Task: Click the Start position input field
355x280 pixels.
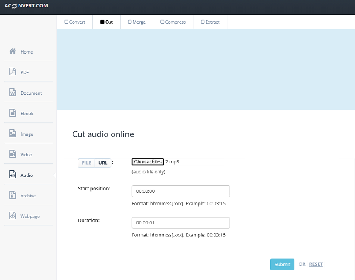Action: click(x=181, y=191)
